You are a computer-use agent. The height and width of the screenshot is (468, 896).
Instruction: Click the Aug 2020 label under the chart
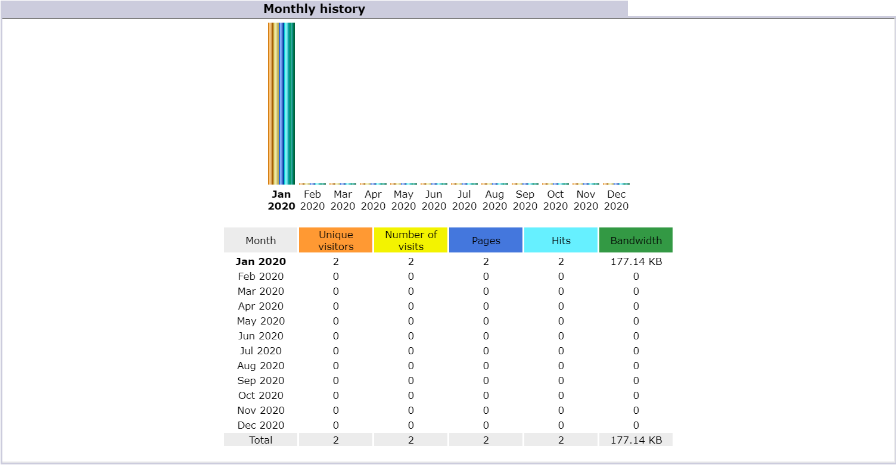494,200
